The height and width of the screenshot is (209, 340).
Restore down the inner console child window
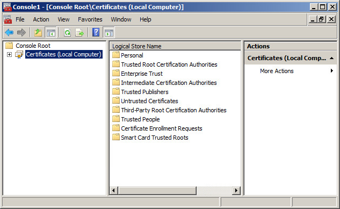click(x=321, y=19)
